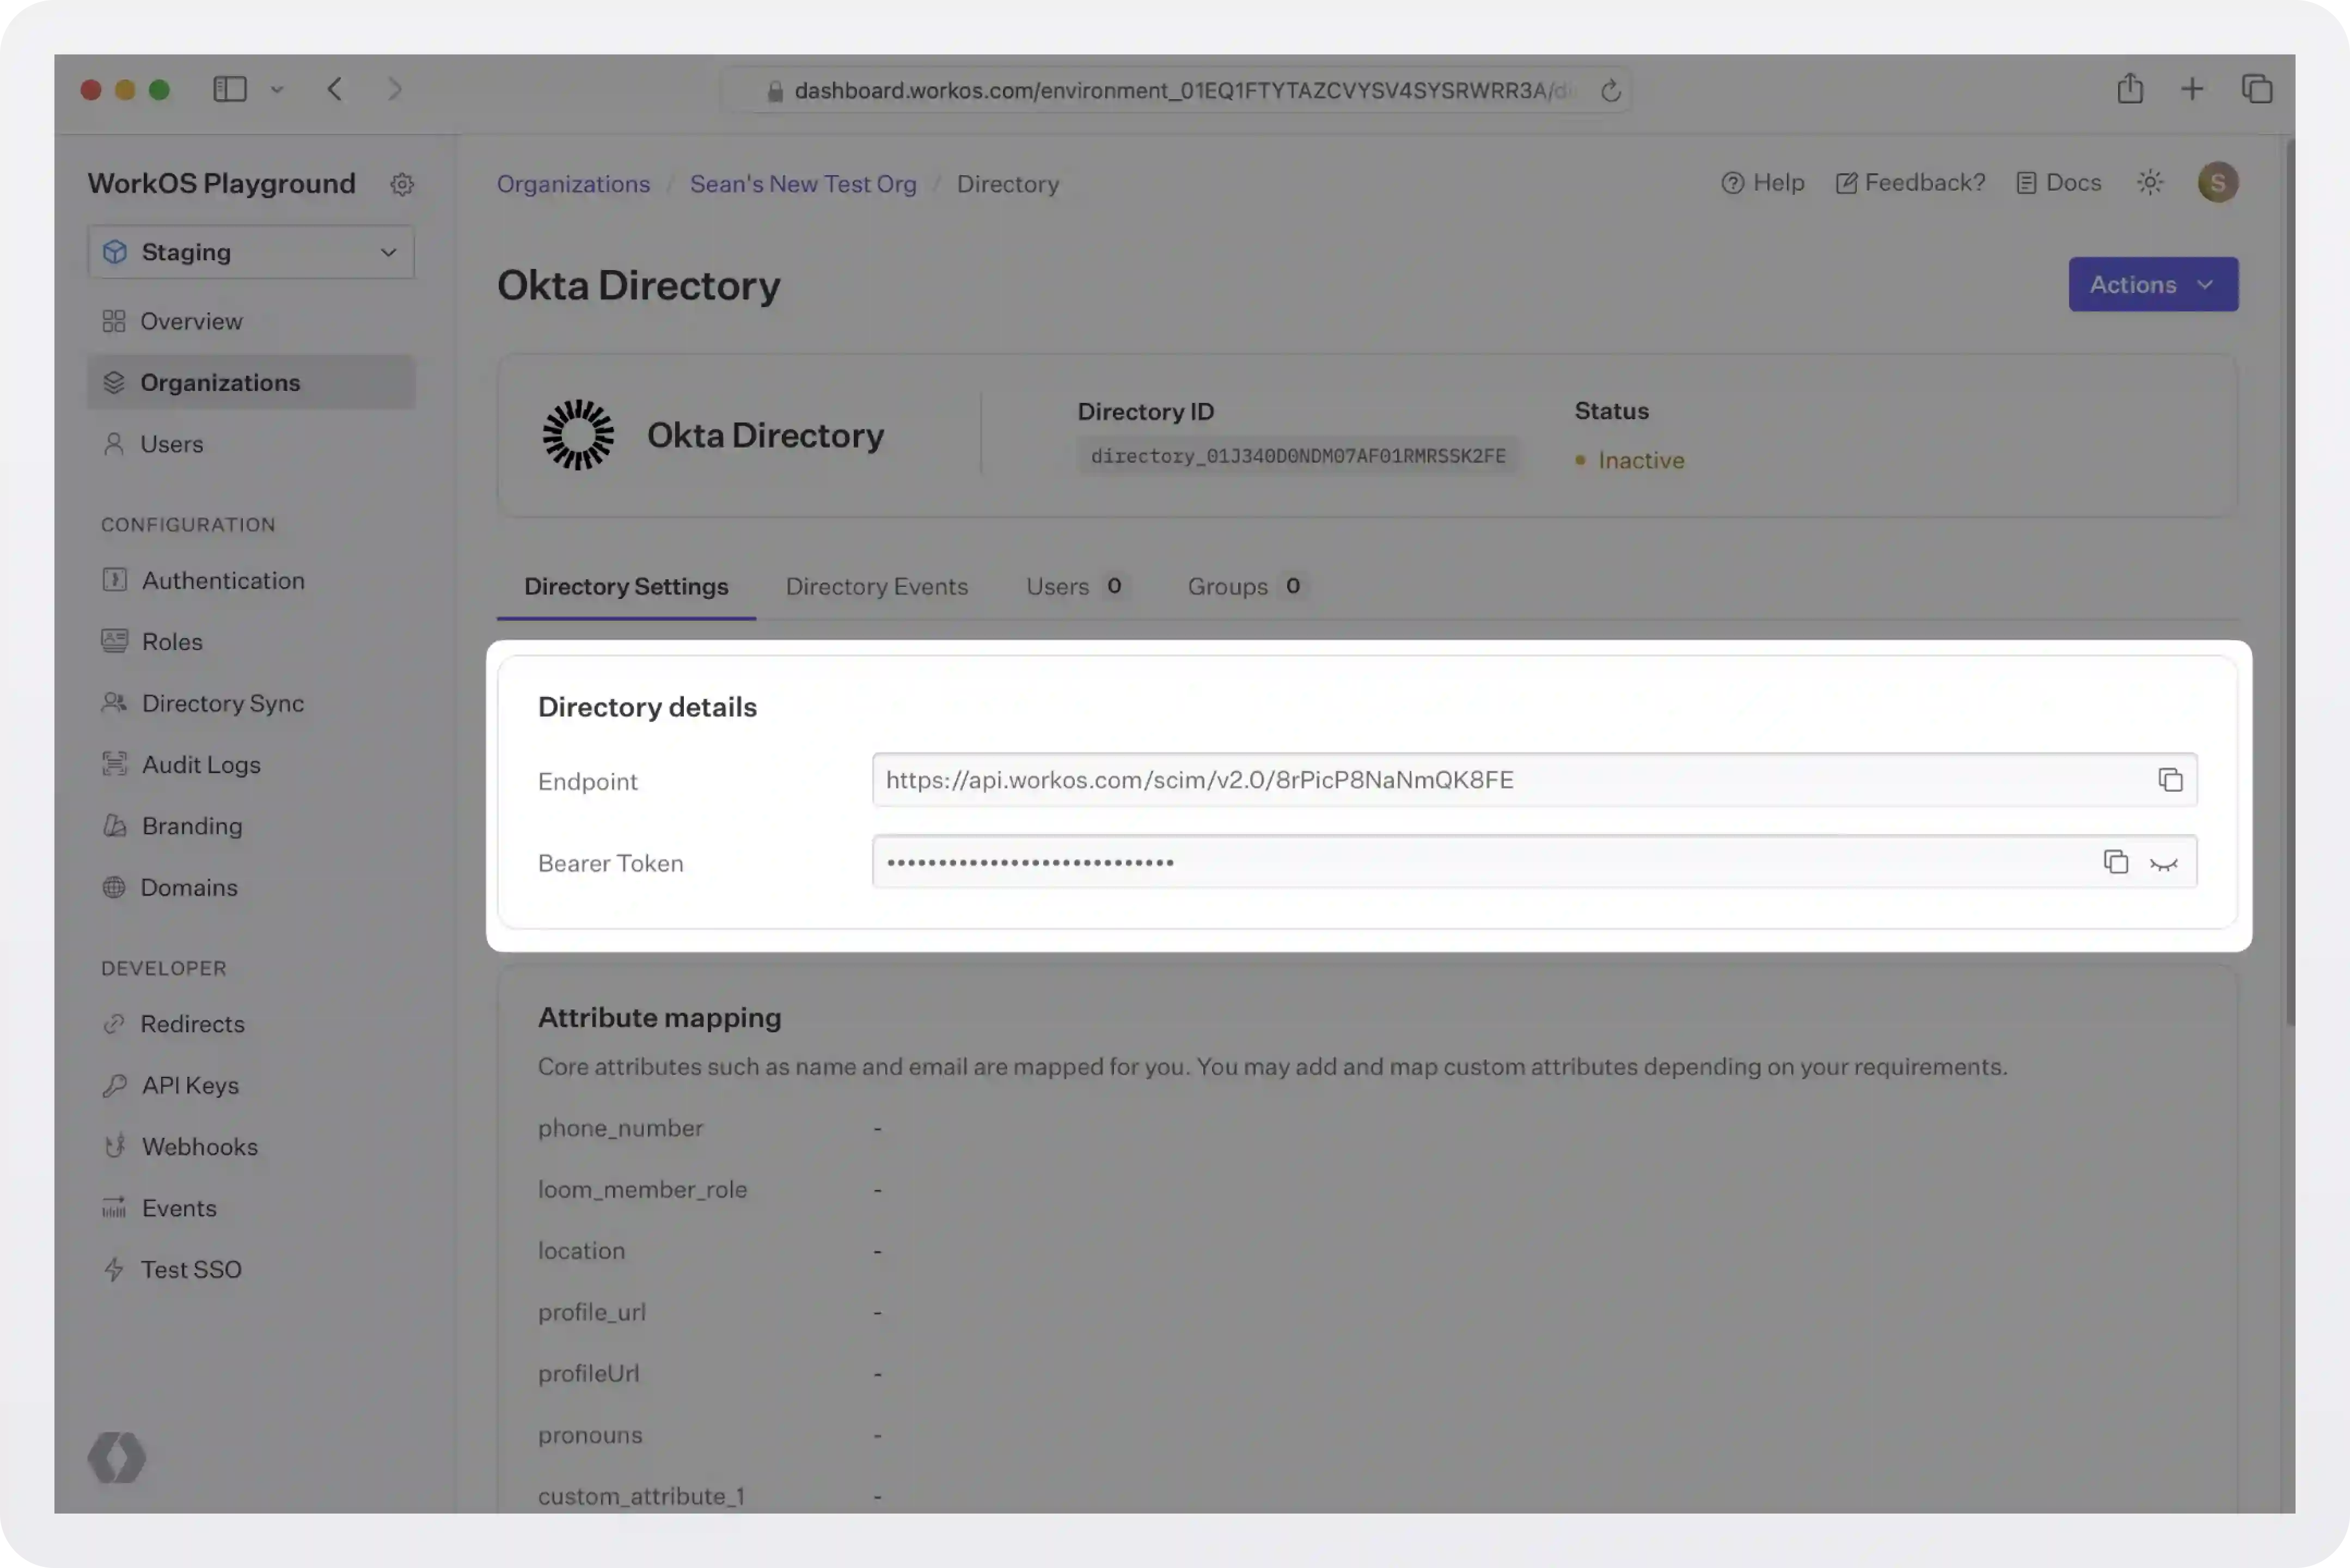Open Webhooks in developer sidebar
This screenshot has height=1568, width=2350.
(x=199, y=1146)
